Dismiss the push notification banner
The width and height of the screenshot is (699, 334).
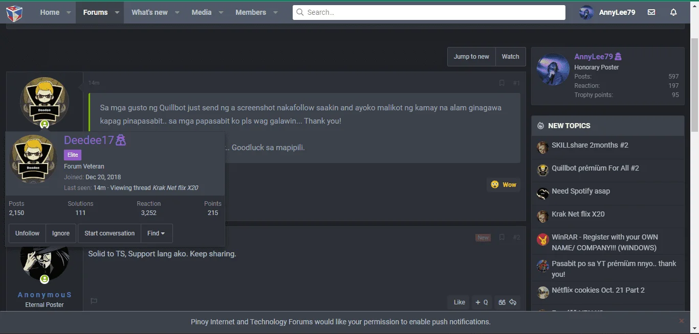click(x=681, y=321)
